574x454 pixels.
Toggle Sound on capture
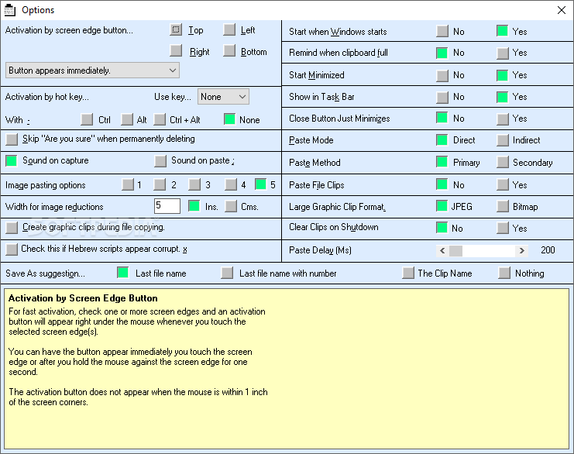pyautogui.click(x=12, y=160)
